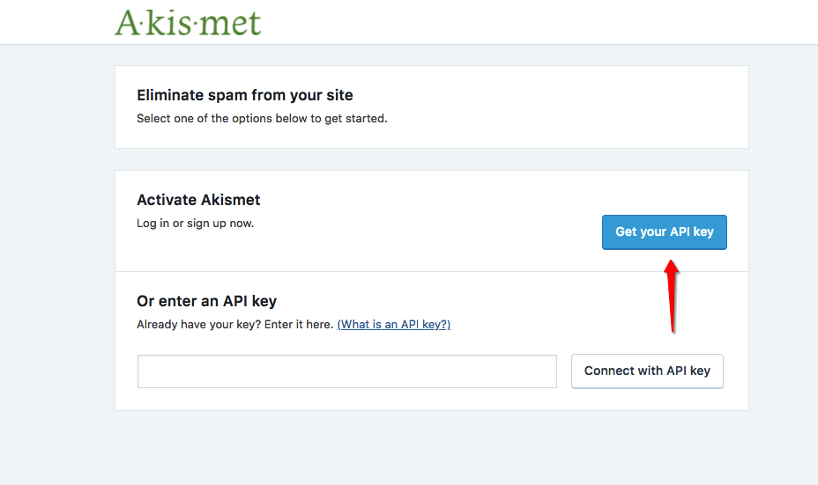Image resolution: width=818 pixels, height=485 pixels.
Task: Click the Or enter an API key heading
Action: tap(206, 300)
